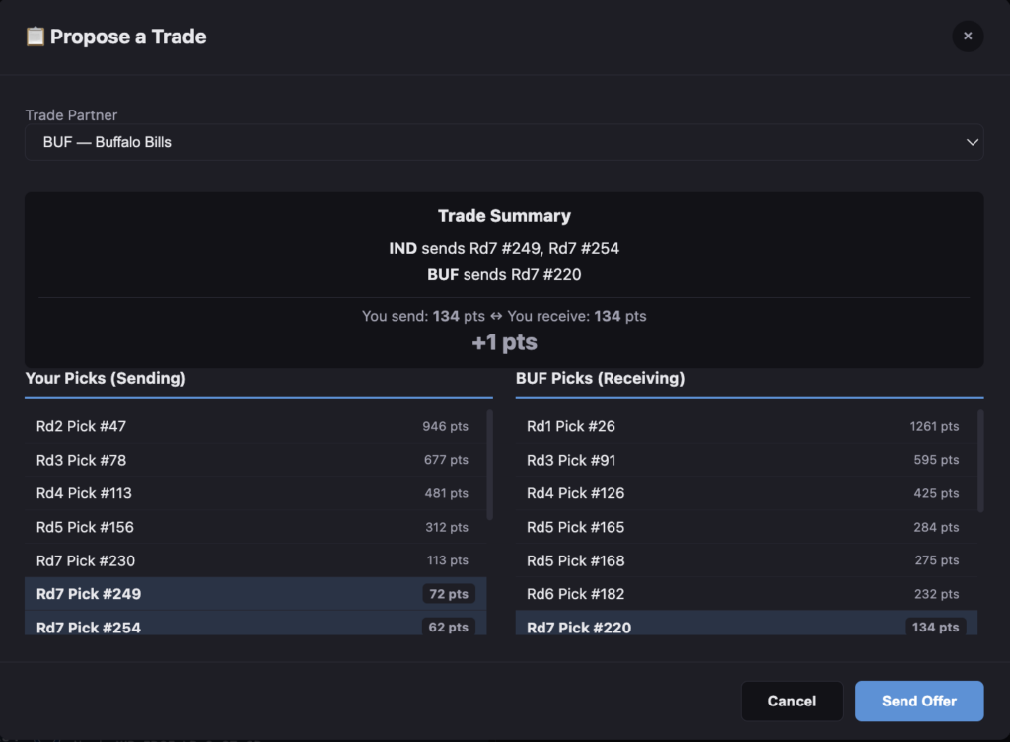
Task: Select BUF Rd5 Pick #165
Action: click(x=743, y=527)
